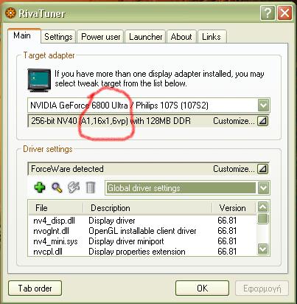Expand Customize arrow beside ForceWare detected
This screenshot has width=297, height=304.
(262, 169)
